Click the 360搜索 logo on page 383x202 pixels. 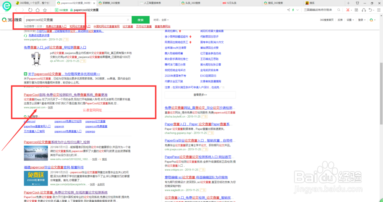point(12,20)
